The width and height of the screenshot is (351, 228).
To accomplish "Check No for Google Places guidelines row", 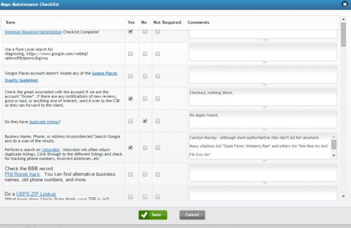I will coord(145,76).
